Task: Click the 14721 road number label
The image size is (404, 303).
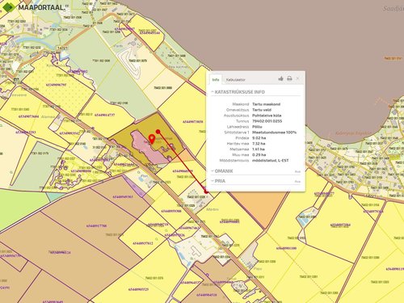Action: point(62,48)
